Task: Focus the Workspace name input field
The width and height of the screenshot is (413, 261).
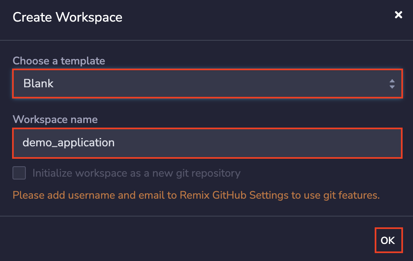Action: (x=207, y=143)
